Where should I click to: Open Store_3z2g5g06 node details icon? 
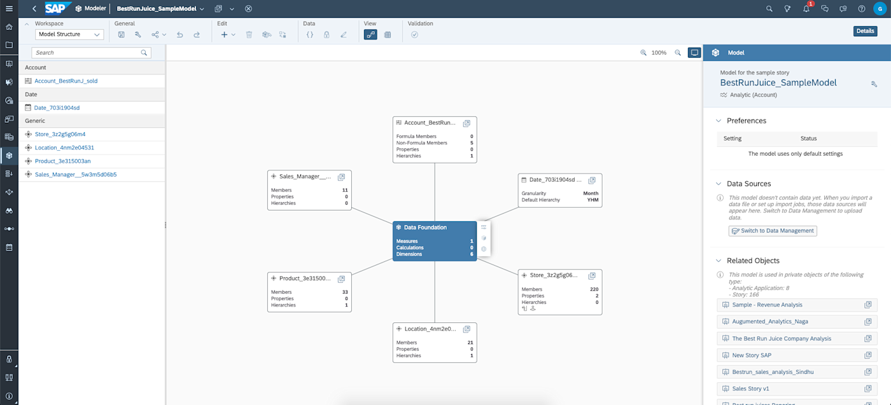pos(592,275)
